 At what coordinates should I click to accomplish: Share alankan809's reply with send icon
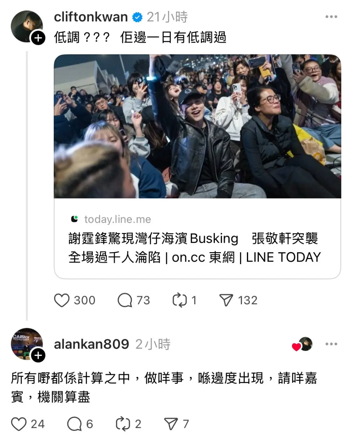[x=171, y=424]
